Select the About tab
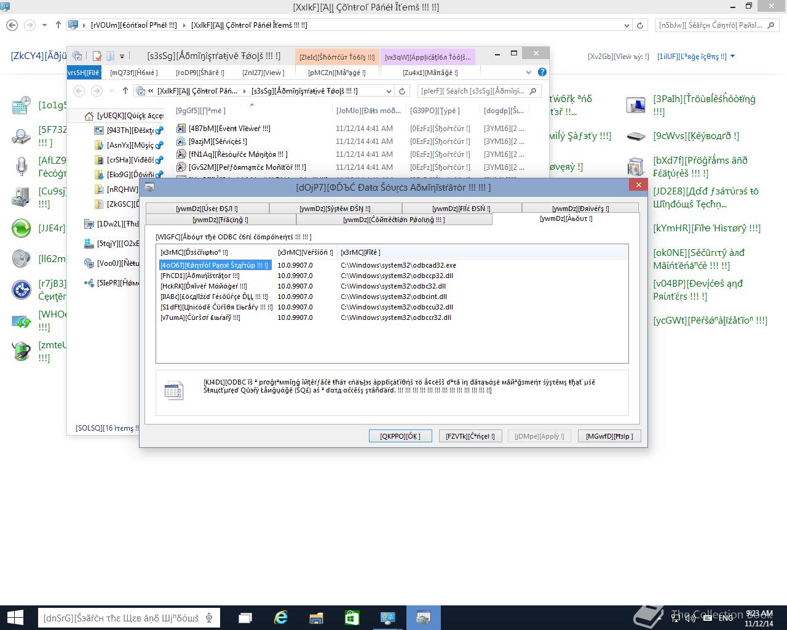787x630 pixels. pos(566,218)
